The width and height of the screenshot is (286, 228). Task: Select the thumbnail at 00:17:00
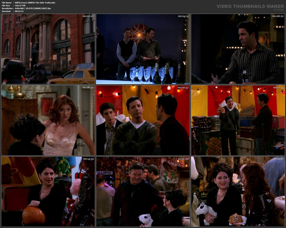pos(143,192)
